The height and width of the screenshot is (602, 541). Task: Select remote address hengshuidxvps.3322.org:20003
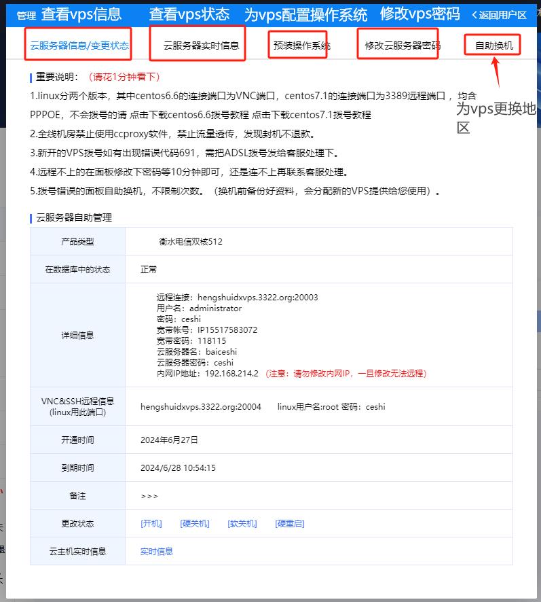pyautogui.click(x=257, y=298)
